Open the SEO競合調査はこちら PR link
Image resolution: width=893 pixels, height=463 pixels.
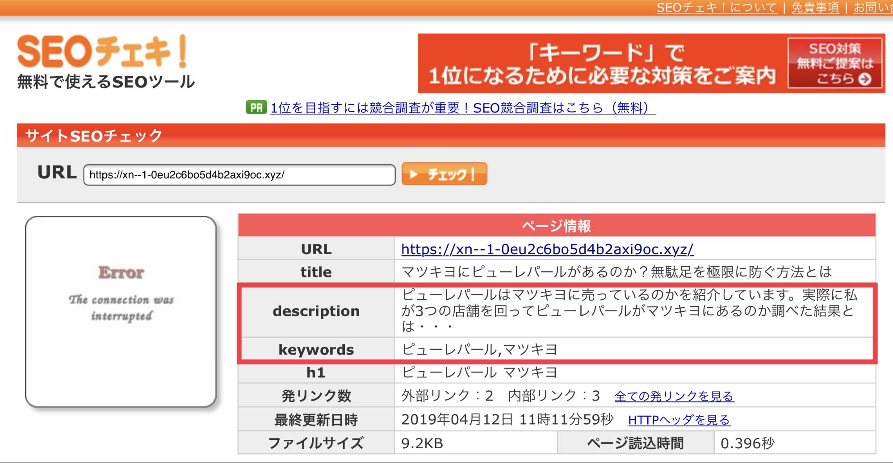(x=463, y=107)
